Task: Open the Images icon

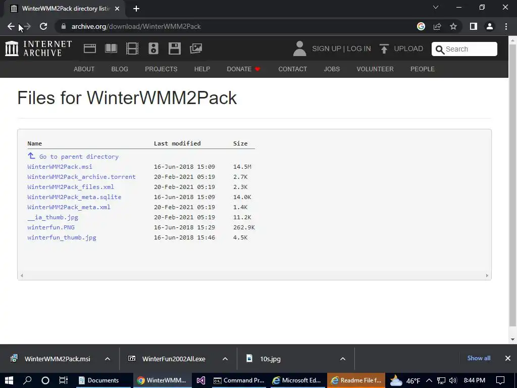Action: tap(196, 48)
